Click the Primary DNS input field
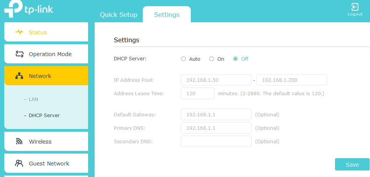The image size is (370, 177). (x=216, y=128)
